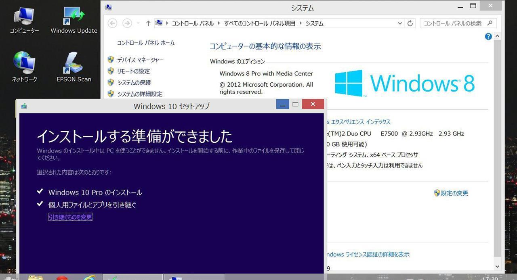Viewport: 517px width, 280px height.
Task: Maximize the Windows 10 セットアップ window
Action: click(295, 104)
